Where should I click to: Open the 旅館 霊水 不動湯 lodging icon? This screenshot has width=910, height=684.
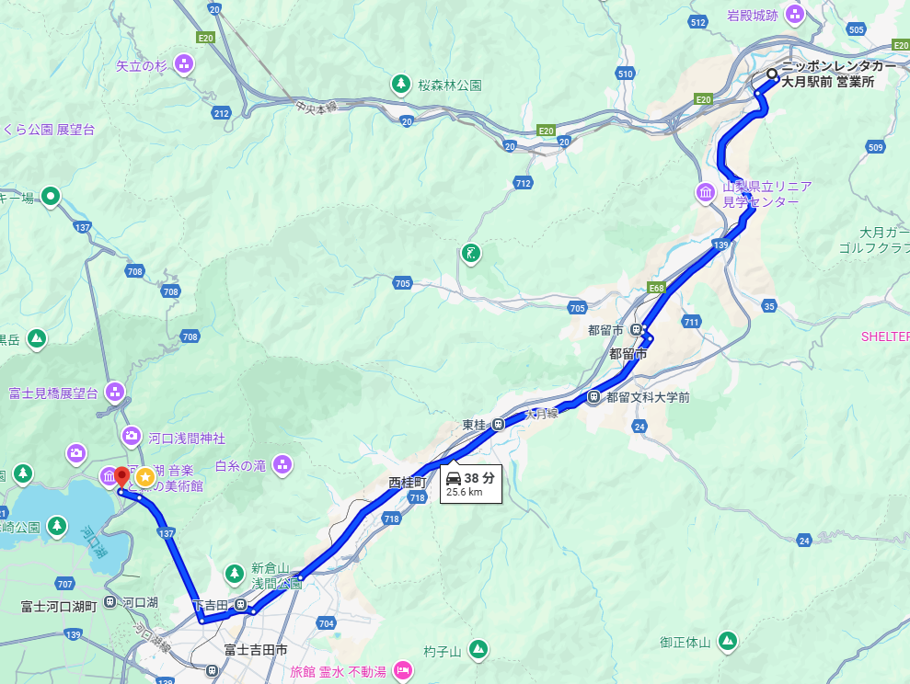click(402, 670)
